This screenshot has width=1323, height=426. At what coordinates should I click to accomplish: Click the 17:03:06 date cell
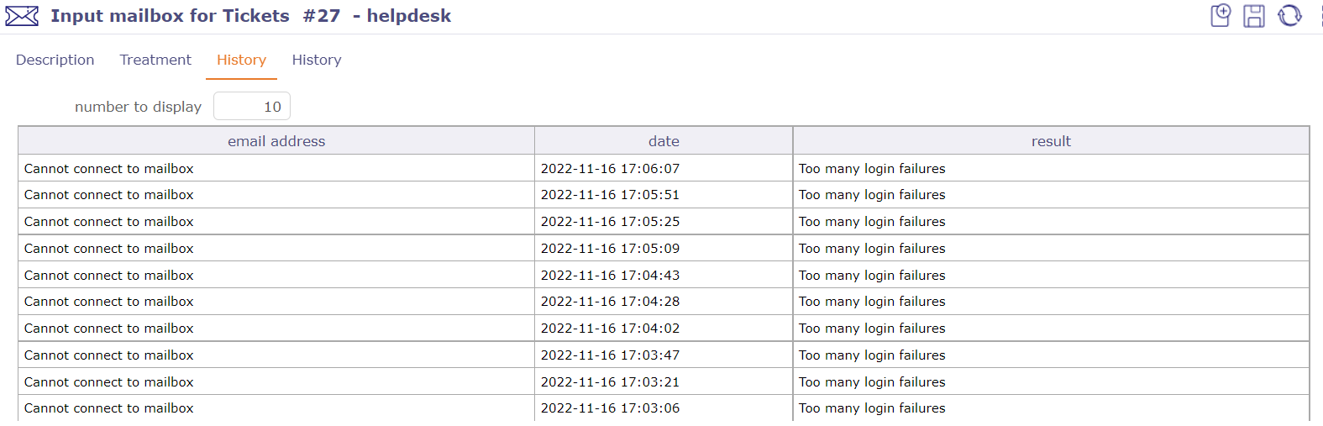[610, 408]
